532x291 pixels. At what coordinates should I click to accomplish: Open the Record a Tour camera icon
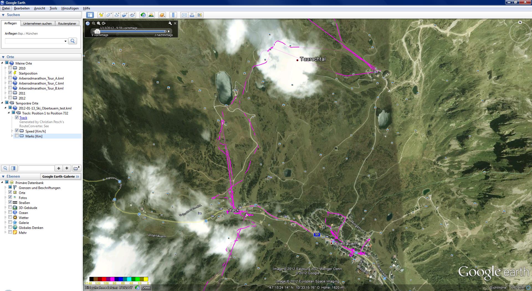pyautogui.click(x=132, y=15)
